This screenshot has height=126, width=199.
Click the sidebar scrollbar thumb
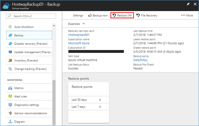tap(54, 103)
